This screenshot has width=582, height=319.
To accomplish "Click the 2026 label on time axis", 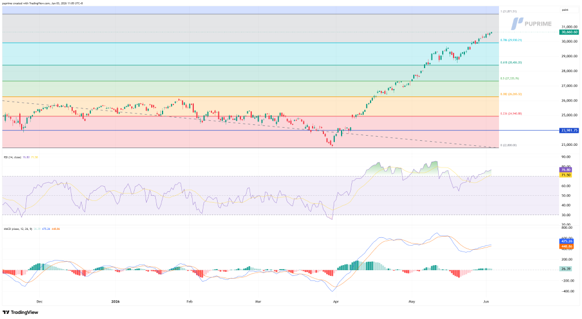I will point(115,301).
